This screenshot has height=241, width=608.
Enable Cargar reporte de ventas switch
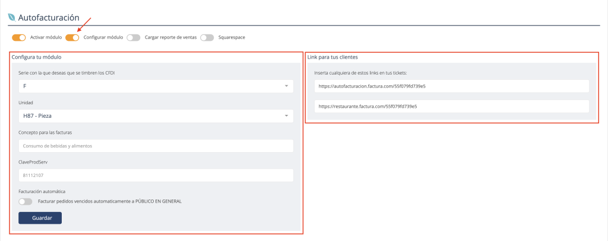click(134, 37)
